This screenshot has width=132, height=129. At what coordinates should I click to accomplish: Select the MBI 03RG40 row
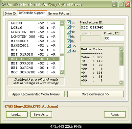point(34,68)
